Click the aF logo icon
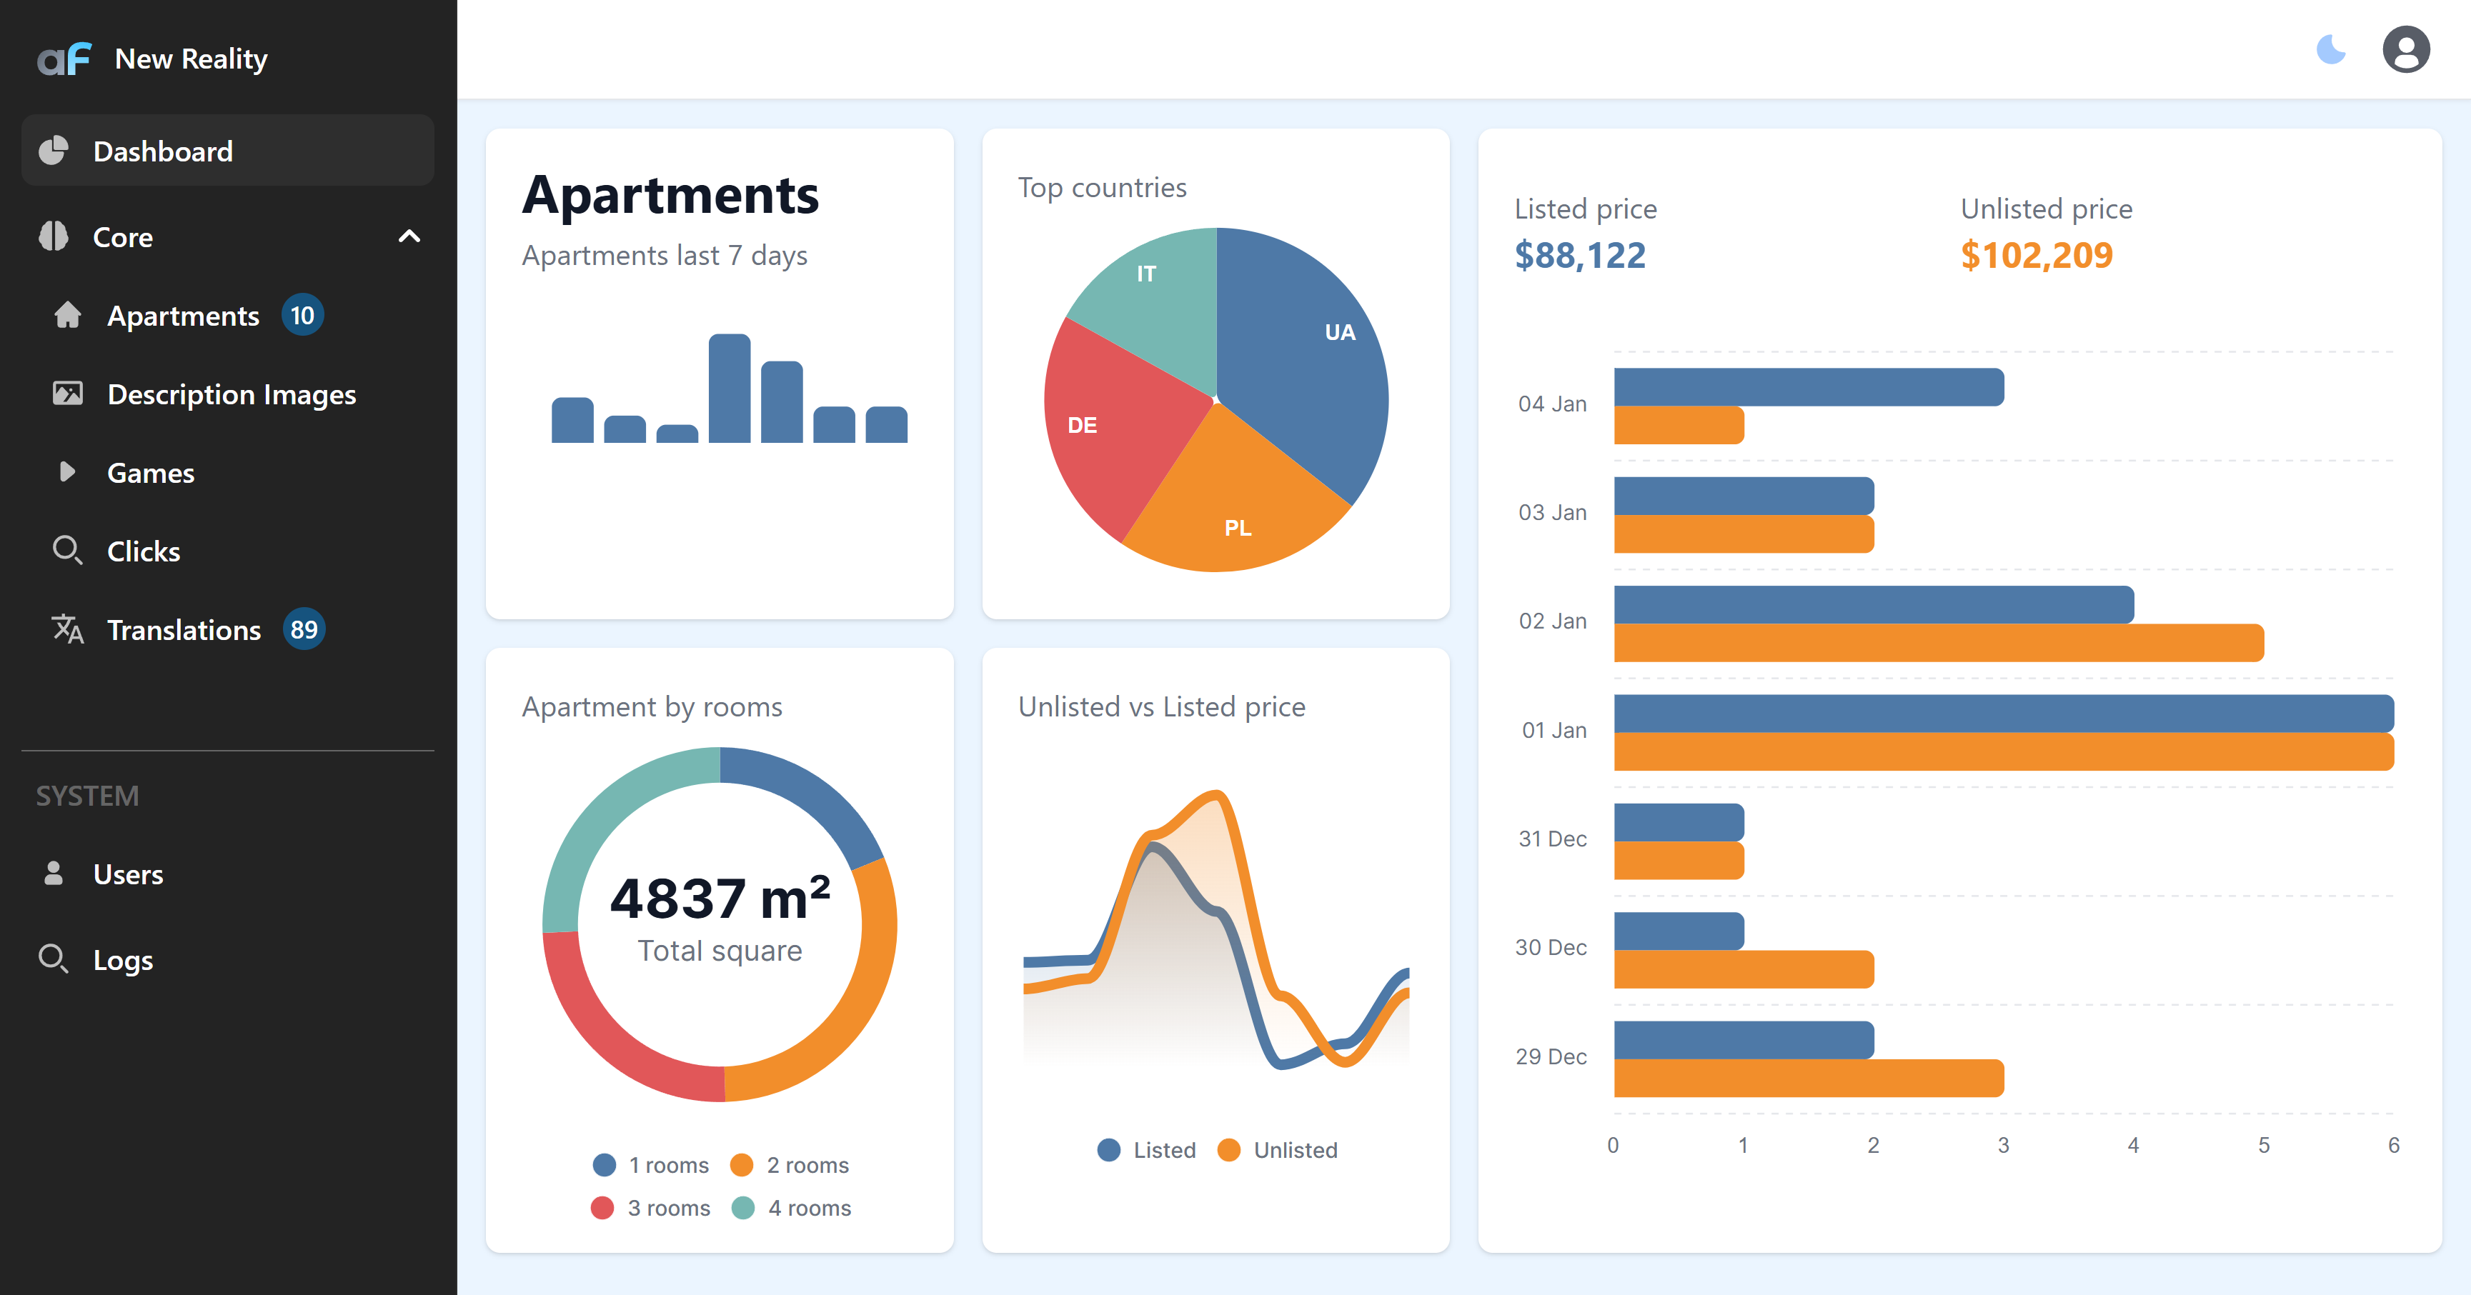 (64, 59)
